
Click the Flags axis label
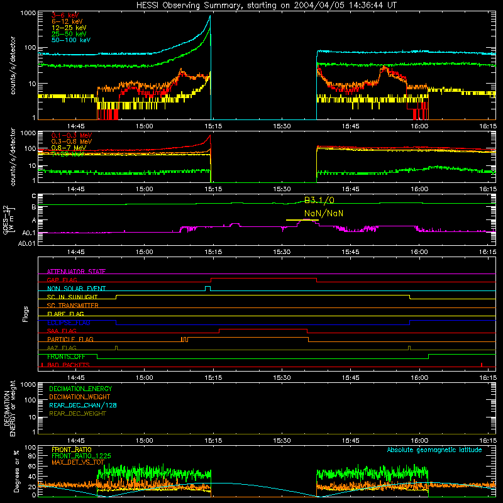[x=26, y=314]
